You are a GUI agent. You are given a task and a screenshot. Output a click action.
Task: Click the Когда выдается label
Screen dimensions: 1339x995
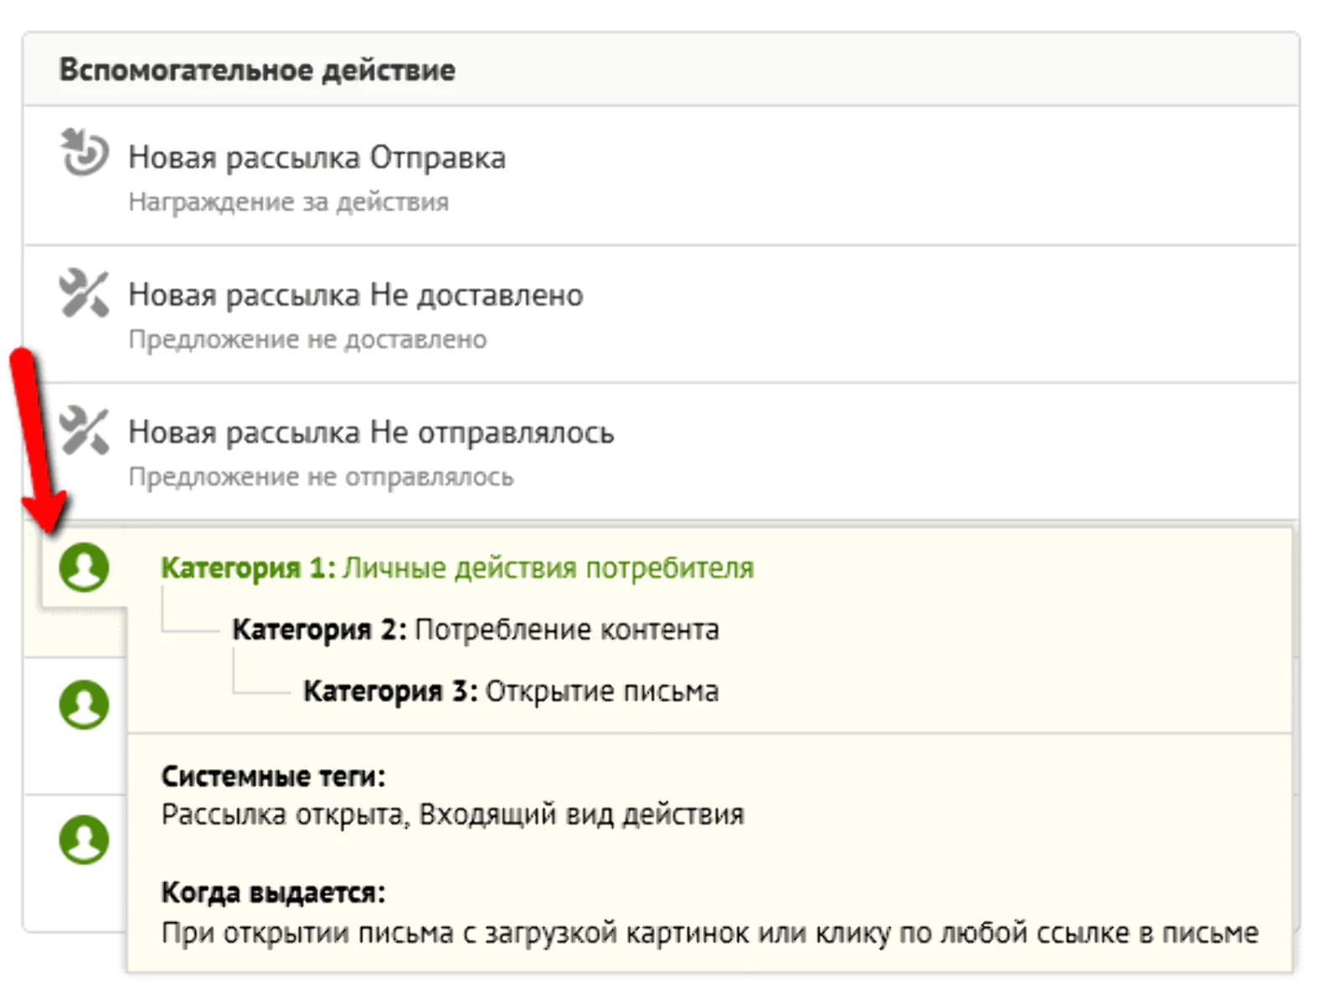(x=273, y=893)
